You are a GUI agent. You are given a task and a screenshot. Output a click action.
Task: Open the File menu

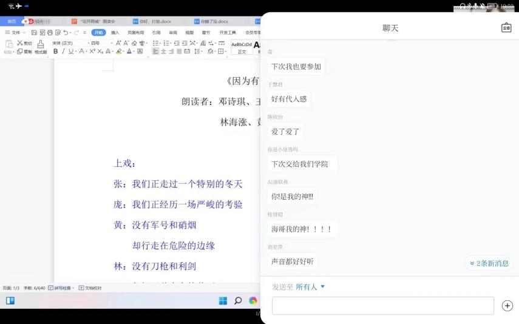click(13, 32)
